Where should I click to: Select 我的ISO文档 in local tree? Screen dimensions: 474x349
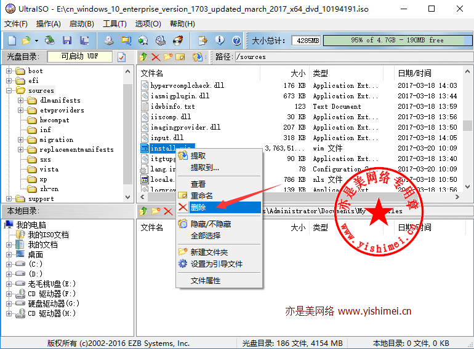[49, 235]
